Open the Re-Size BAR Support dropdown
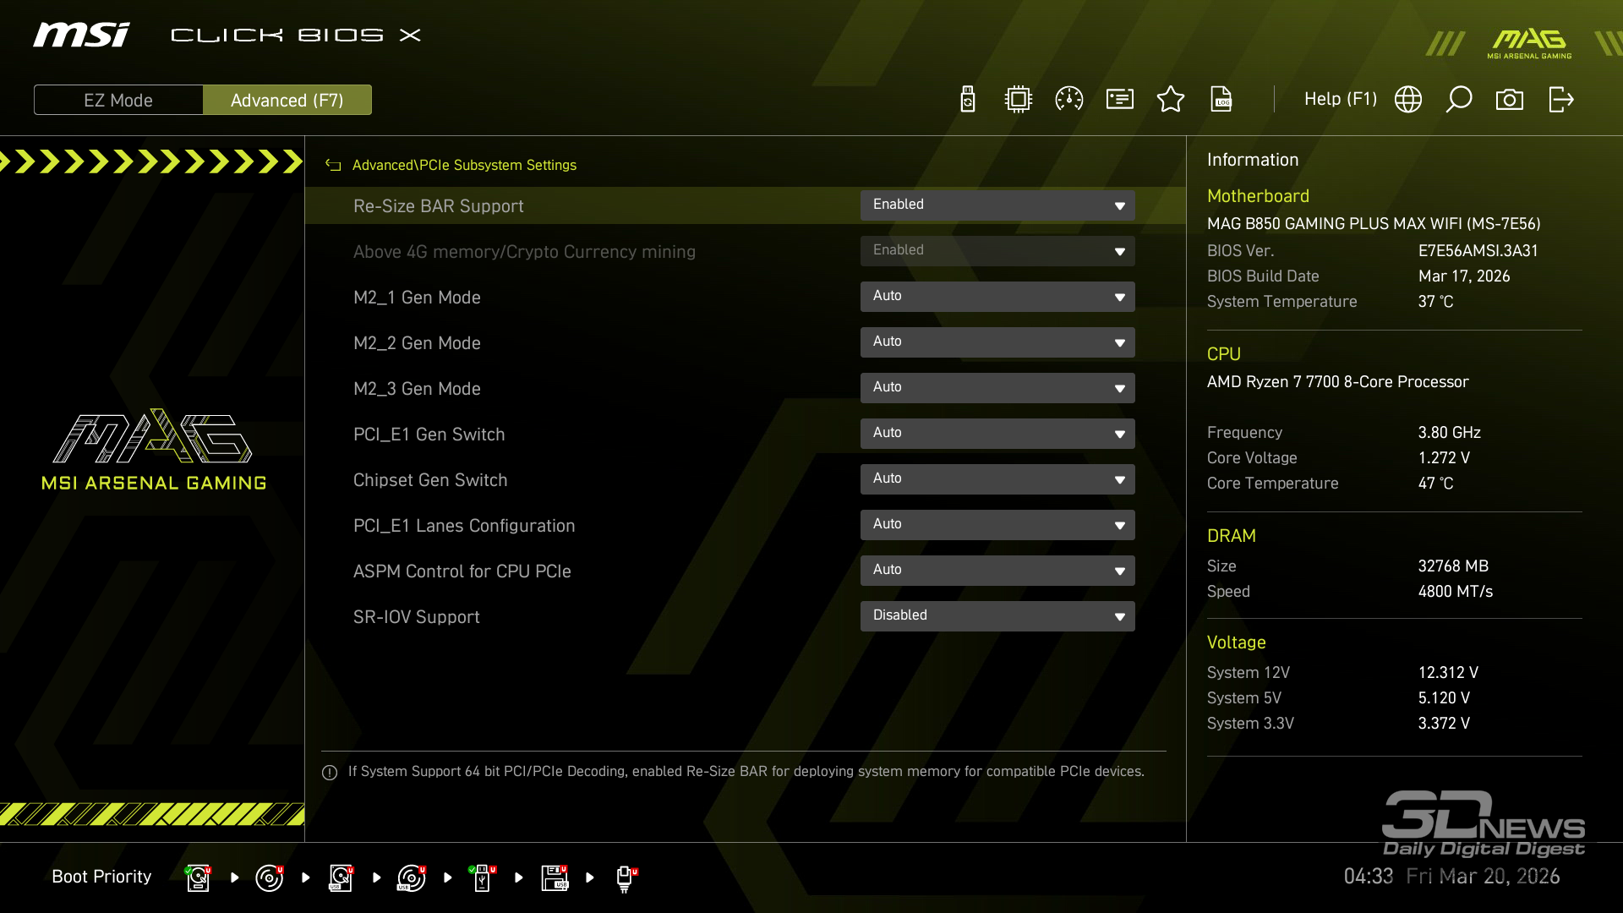 tap(997, 205)
